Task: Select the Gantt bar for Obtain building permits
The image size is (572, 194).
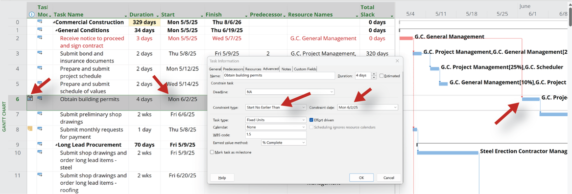Action: (531, 99)
